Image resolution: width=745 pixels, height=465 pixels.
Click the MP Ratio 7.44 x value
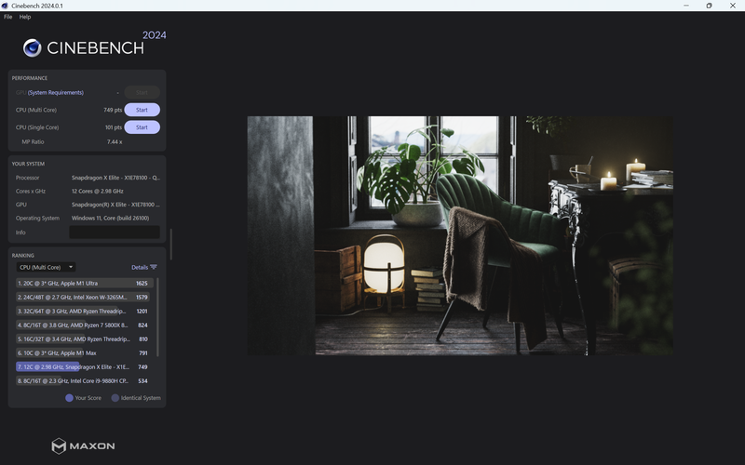coord(115,142)
